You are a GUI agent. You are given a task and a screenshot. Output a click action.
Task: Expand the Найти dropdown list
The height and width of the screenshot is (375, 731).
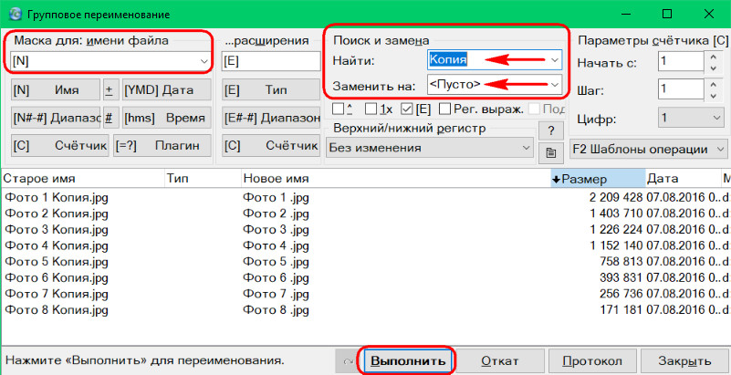(554, 60)
